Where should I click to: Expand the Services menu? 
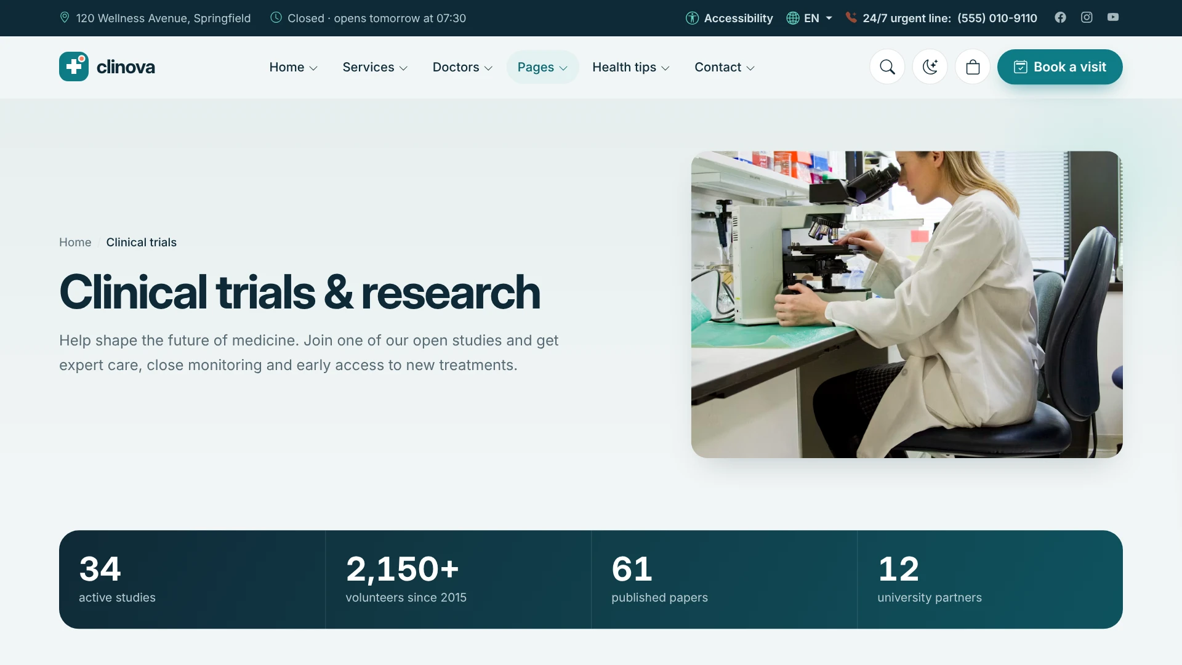click(375, 67)
